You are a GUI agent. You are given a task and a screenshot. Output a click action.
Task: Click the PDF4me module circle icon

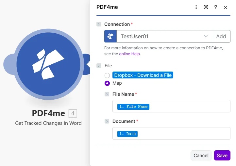[48, 64]
